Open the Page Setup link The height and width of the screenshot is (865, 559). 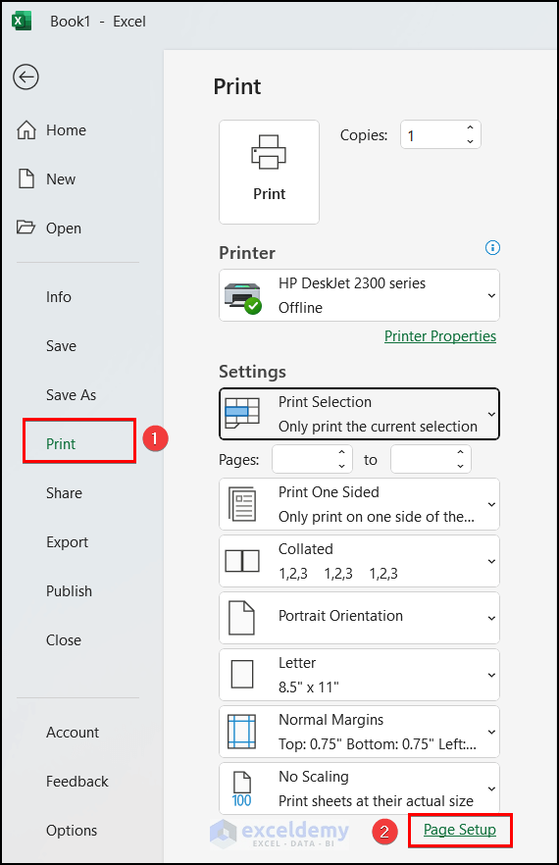coord(460,830)
